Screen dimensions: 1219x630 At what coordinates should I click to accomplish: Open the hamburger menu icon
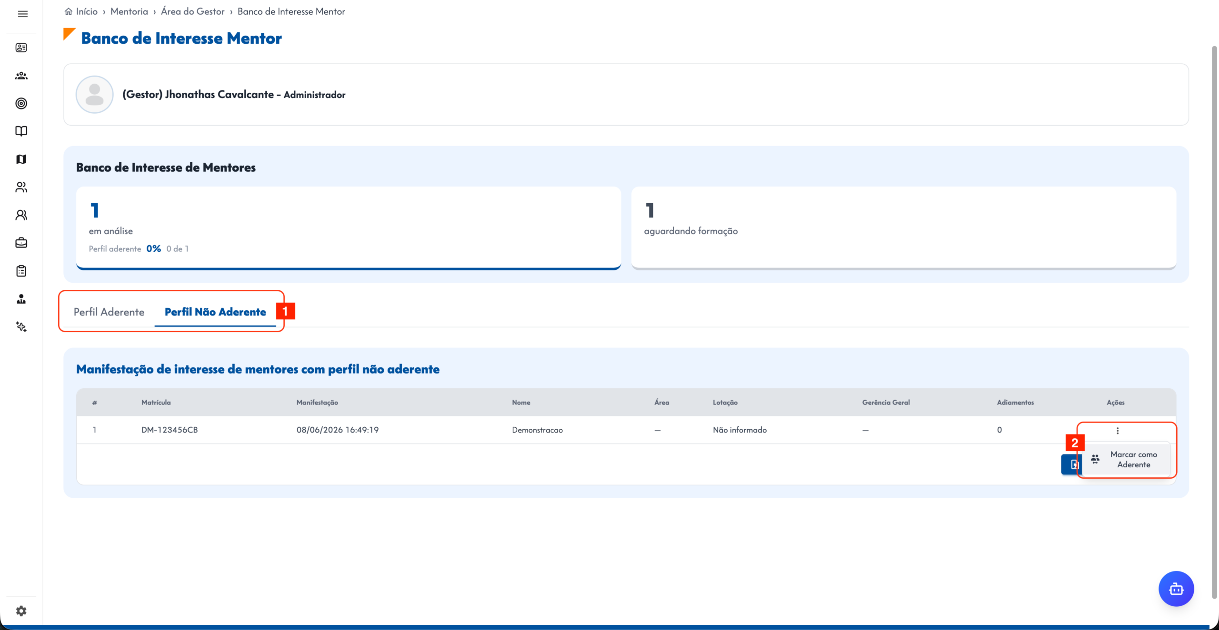(x=22, y=14)
